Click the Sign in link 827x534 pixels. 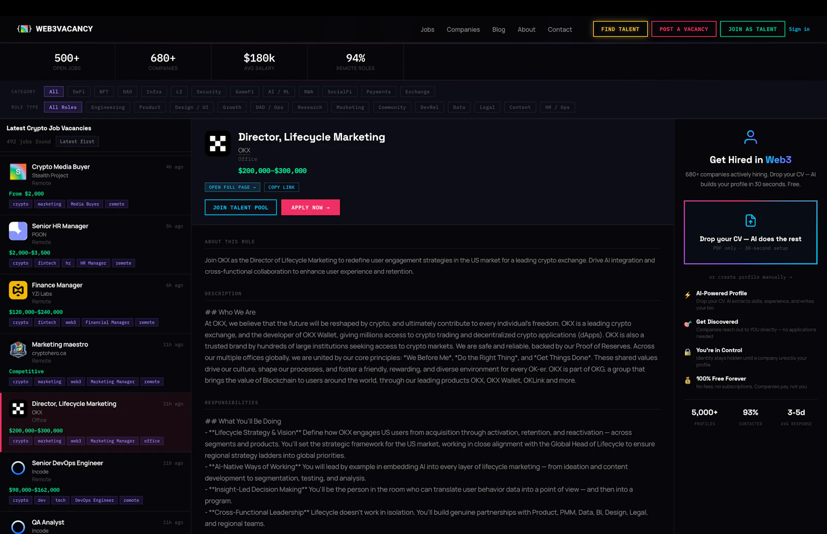(x=799, y=29)
